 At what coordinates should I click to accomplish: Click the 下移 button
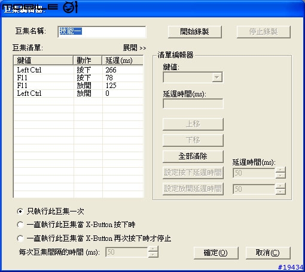click(x=193, y=140)
